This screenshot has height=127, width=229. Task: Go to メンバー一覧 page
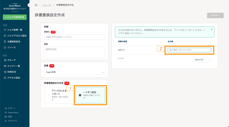[x=14, y=66]
